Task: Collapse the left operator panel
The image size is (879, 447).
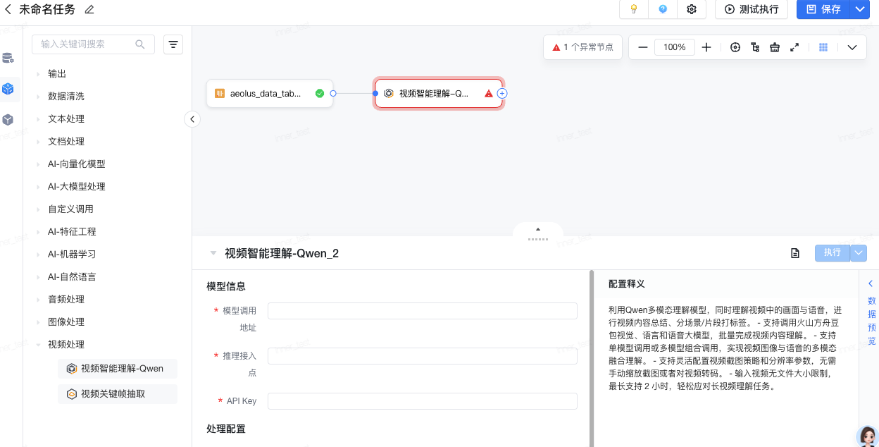Action: [x=192, y=119]
